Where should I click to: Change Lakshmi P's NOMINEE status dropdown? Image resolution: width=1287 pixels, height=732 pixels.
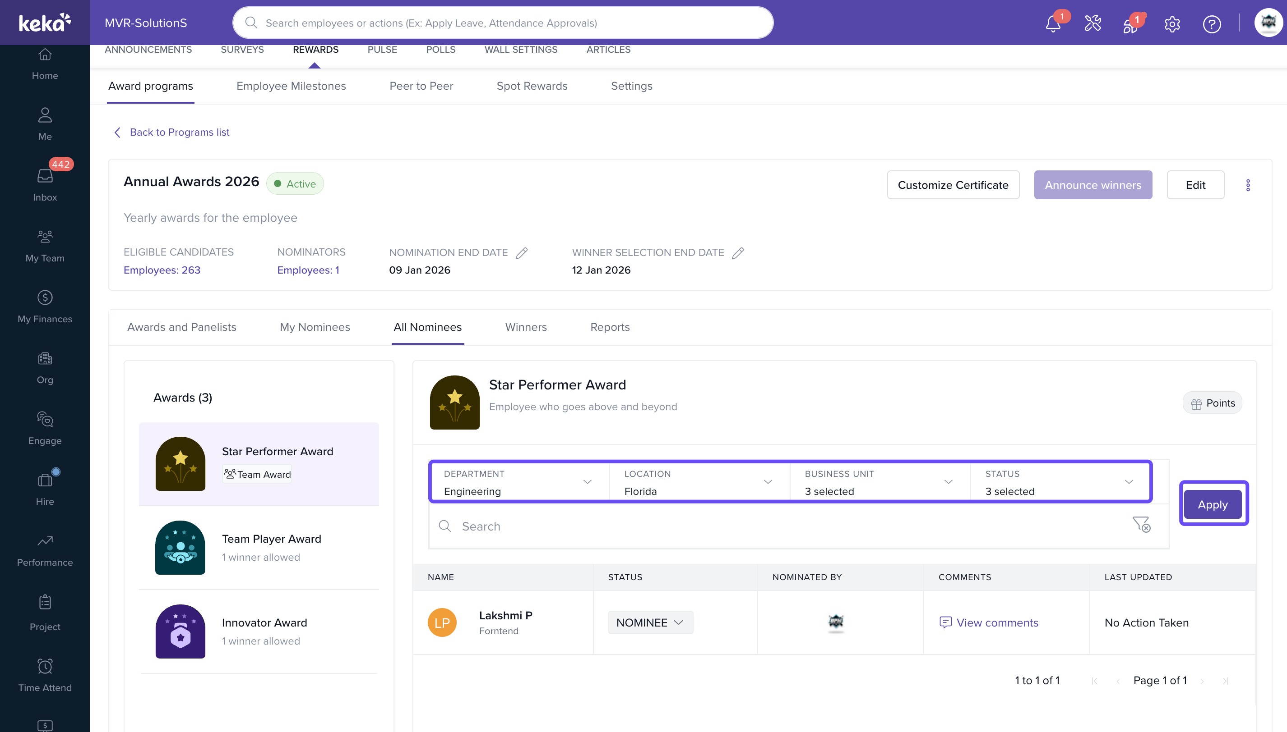(x=650, y=622)
